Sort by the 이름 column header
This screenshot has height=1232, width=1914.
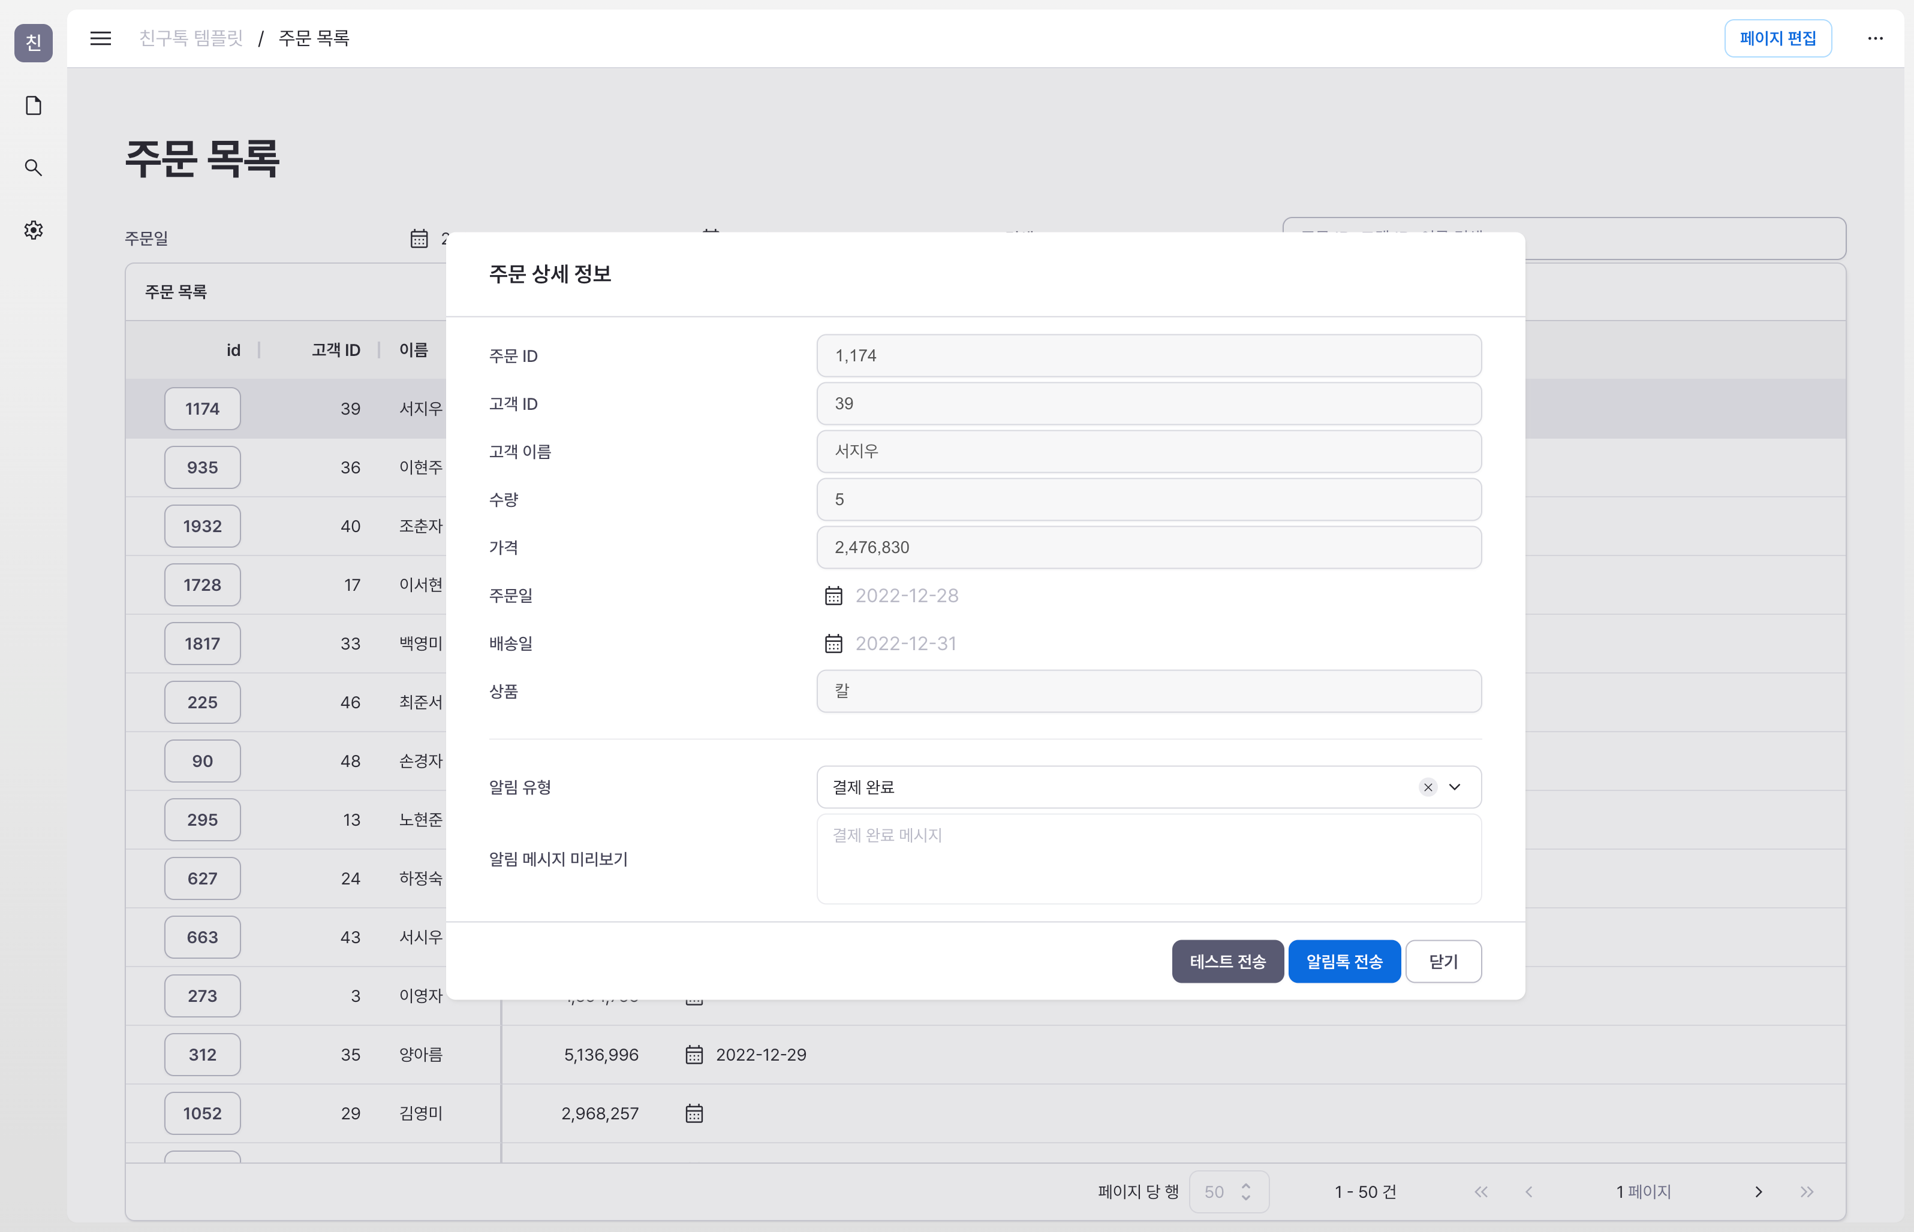[x=414, y=351]
